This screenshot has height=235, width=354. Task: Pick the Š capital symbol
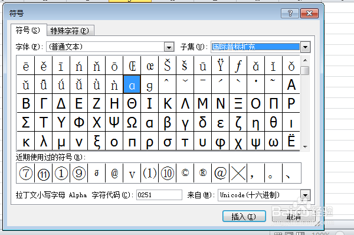click(168, 66)
